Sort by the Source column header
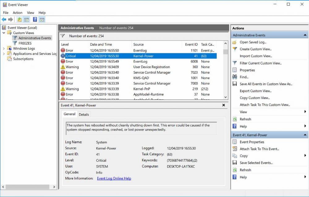The height and width of the screenshot is (197, 309). [x=138, y=44]
